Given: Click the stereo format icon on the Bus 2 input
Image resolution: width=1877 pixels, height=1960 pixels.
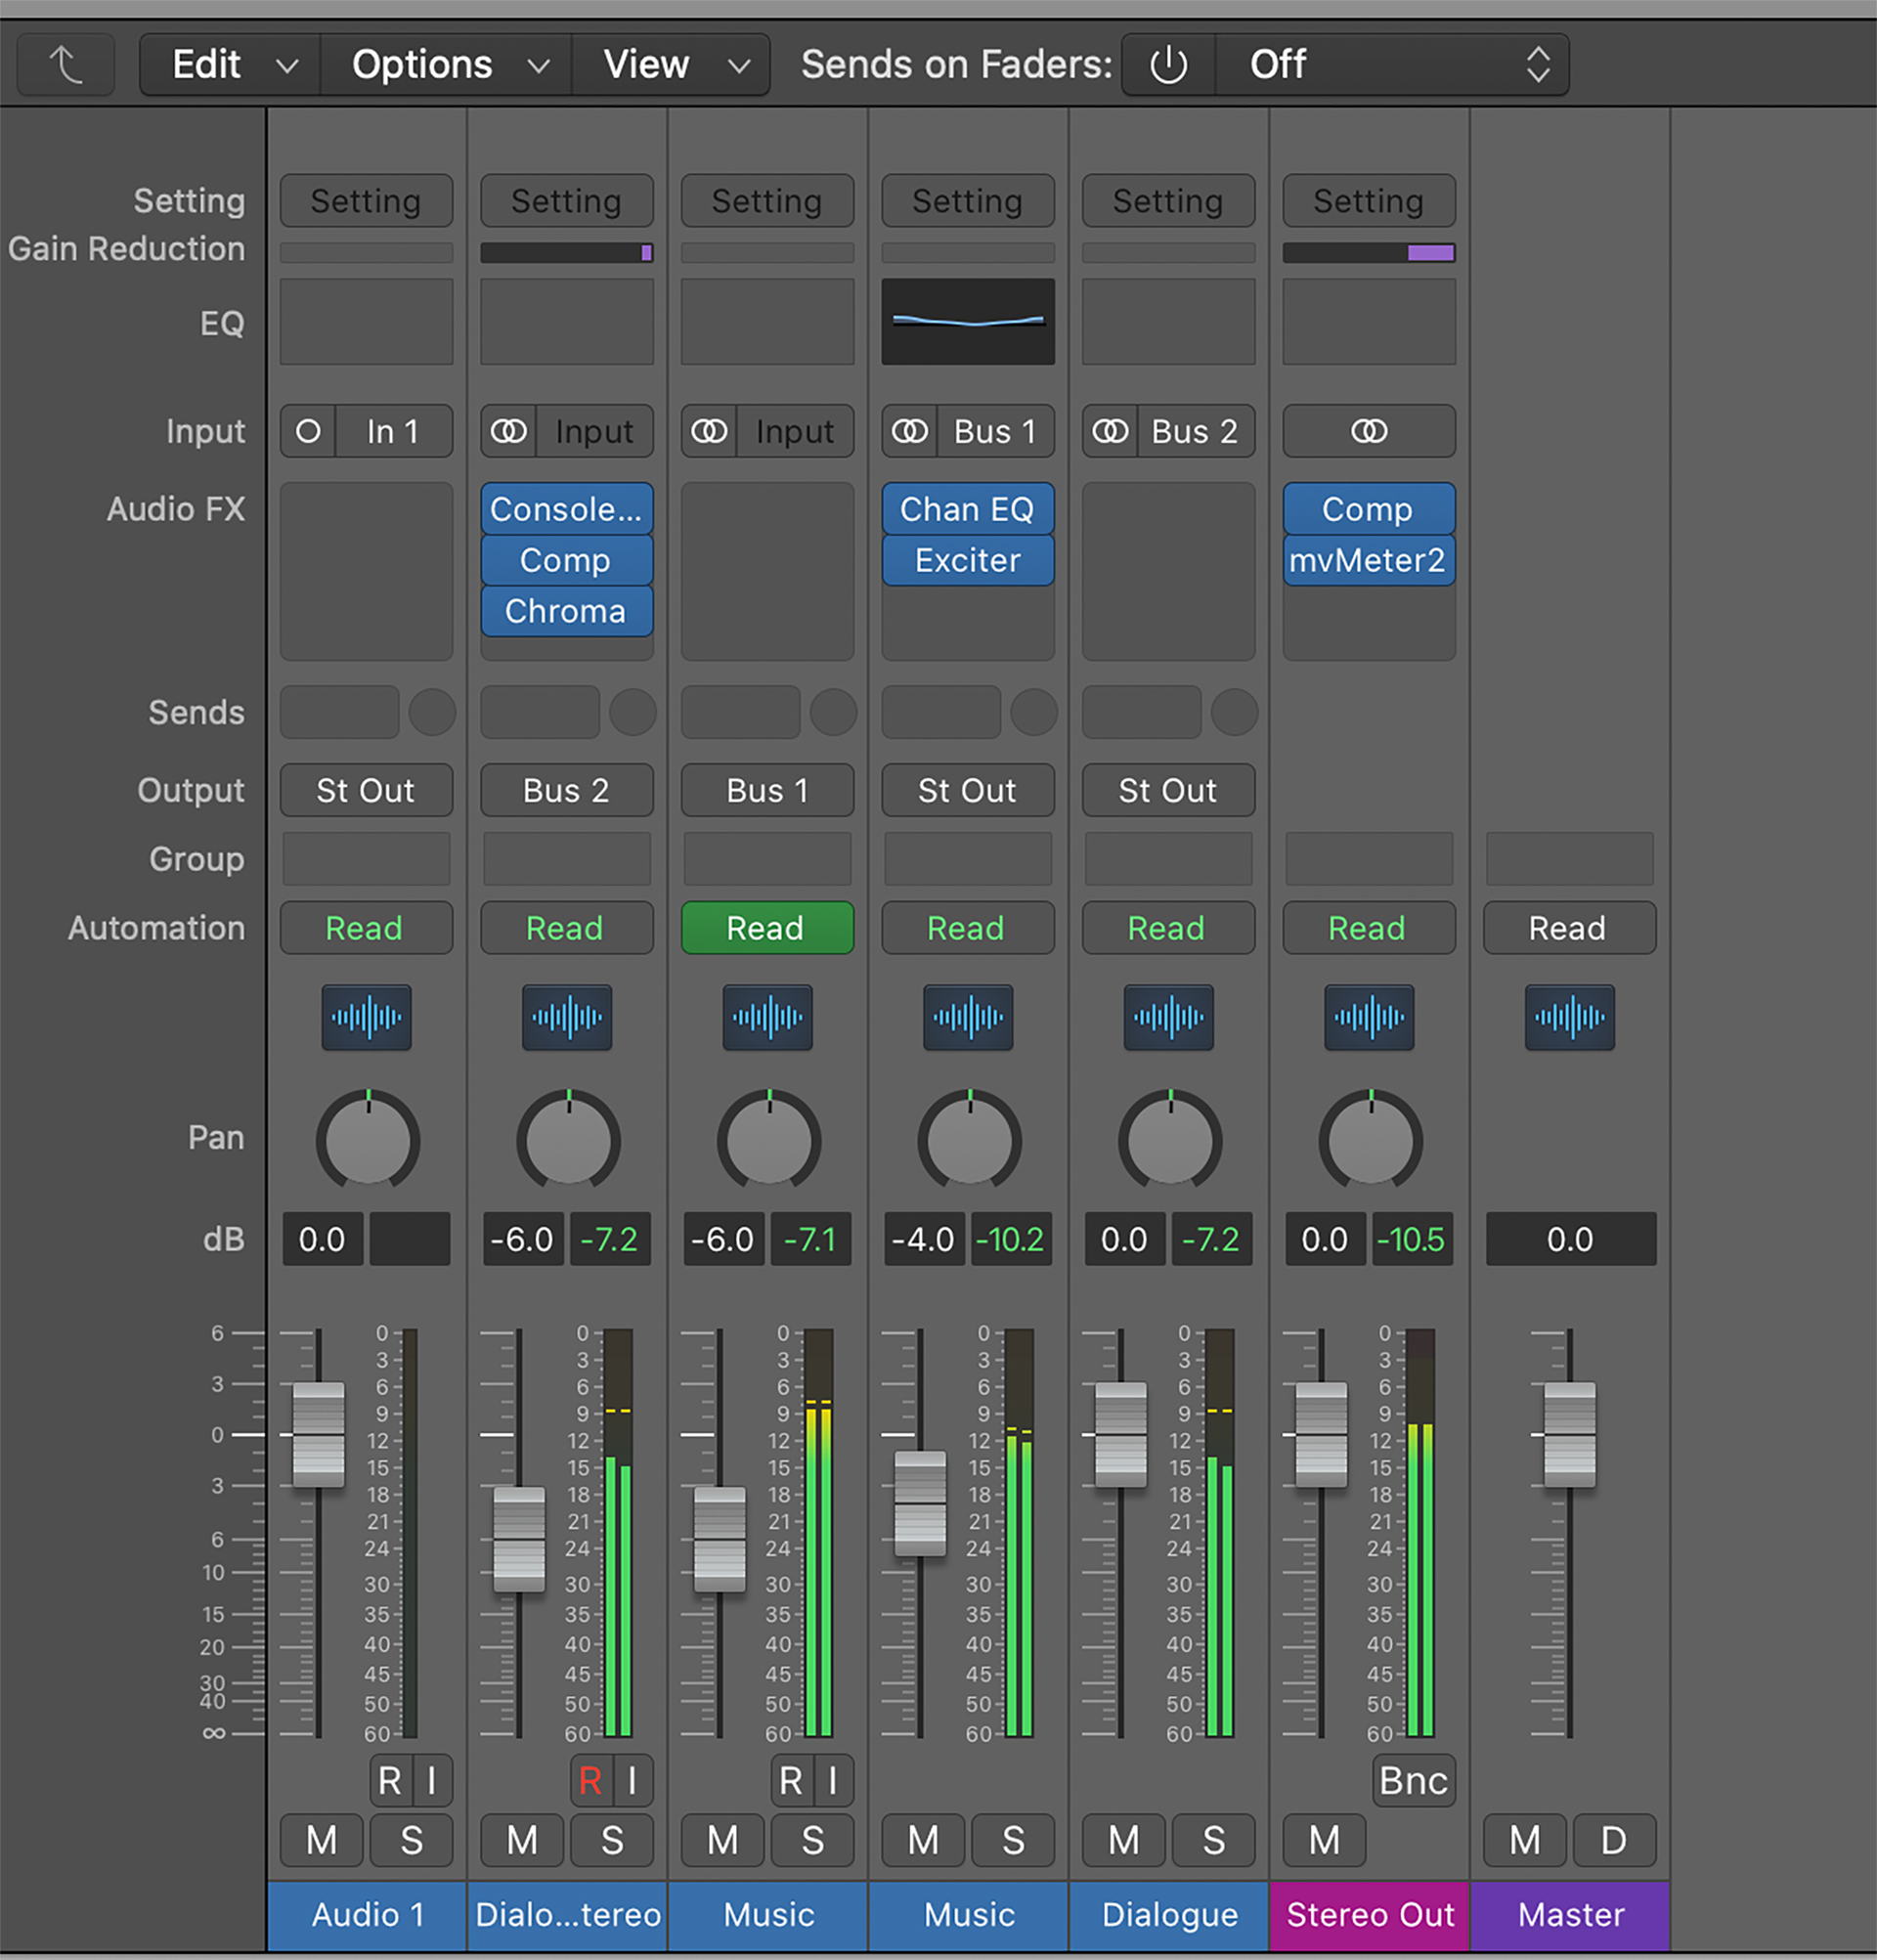Looking at the screenshot, I should point(1110,431).
